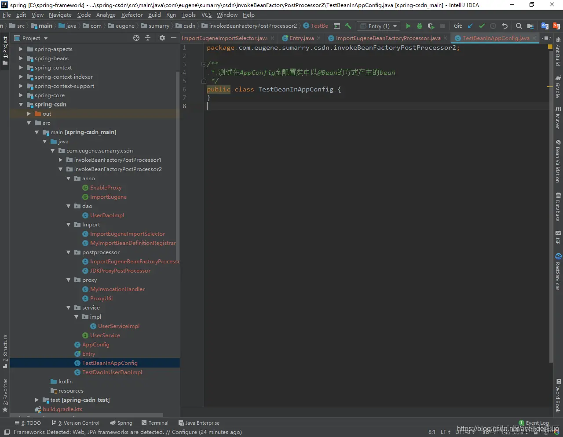
Task: Run the Entry (1) configuration
Action: pos(408,26)
